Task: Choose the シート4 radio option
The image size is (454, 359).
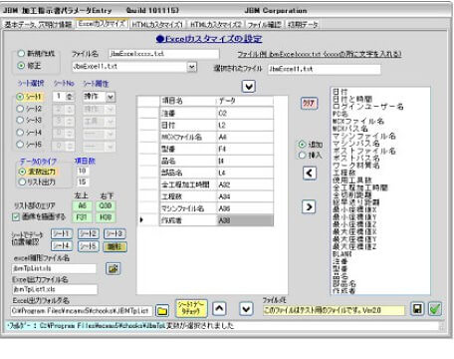Action: pyautogui.click(x=20, y=133)
